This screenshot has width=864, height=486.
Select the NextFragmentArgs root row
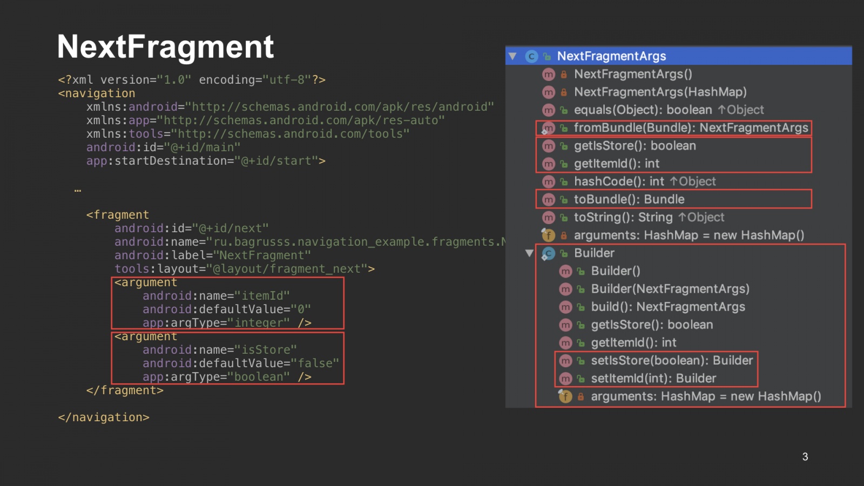[679, 56]
